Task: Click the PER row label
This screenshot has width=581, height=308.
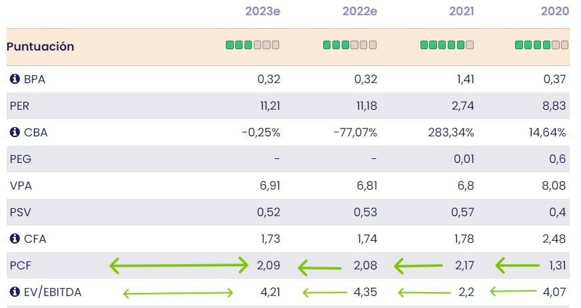Action: point(20,106)
